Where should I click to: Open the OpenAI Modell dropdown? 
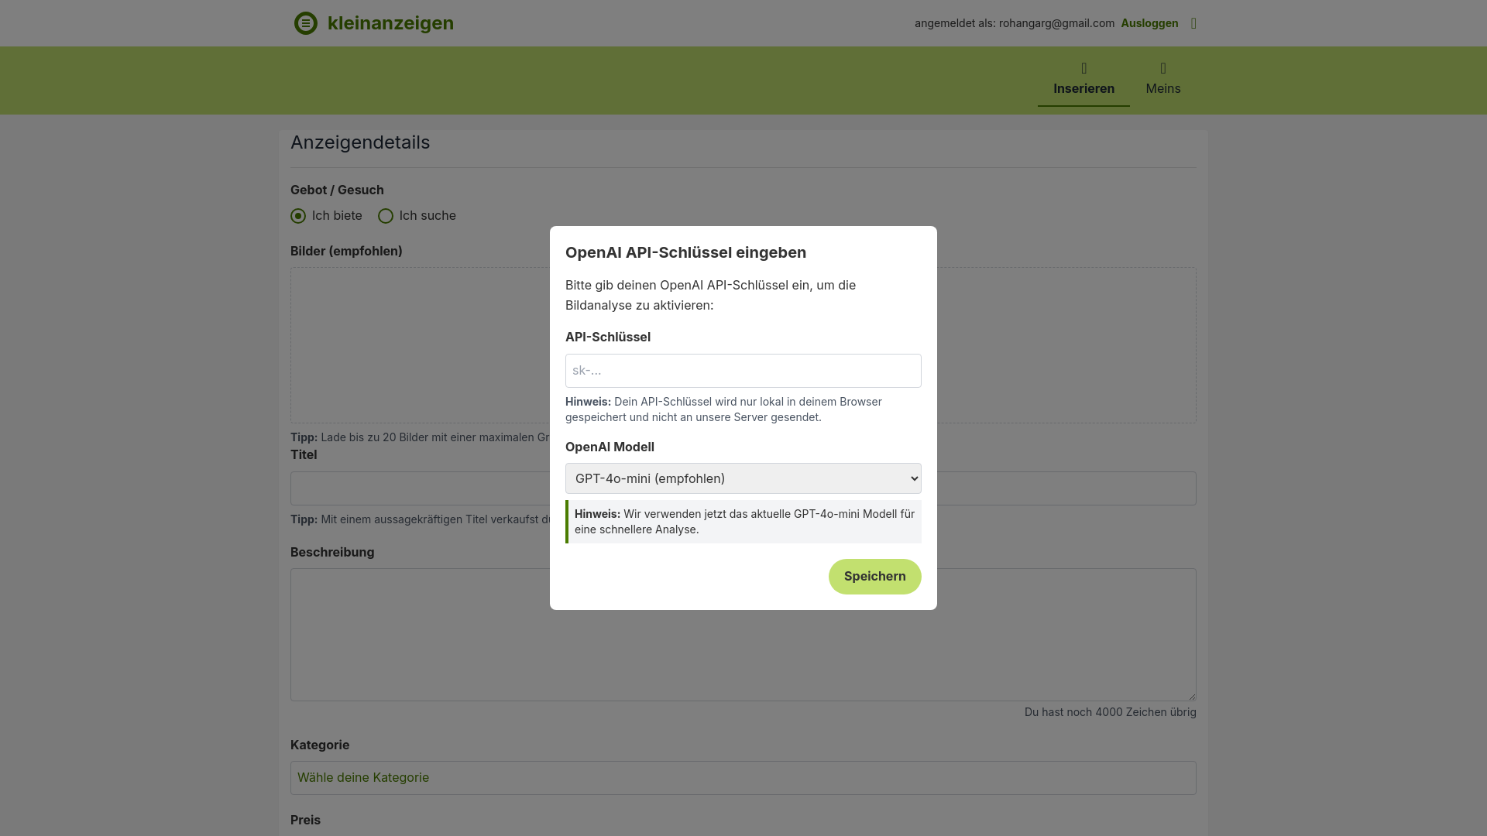743,478
